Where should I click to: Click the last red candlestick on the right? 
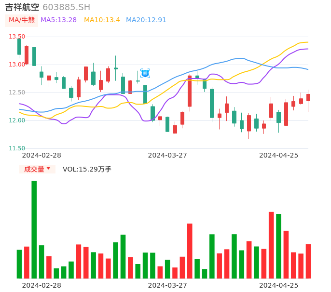(308, 97)
